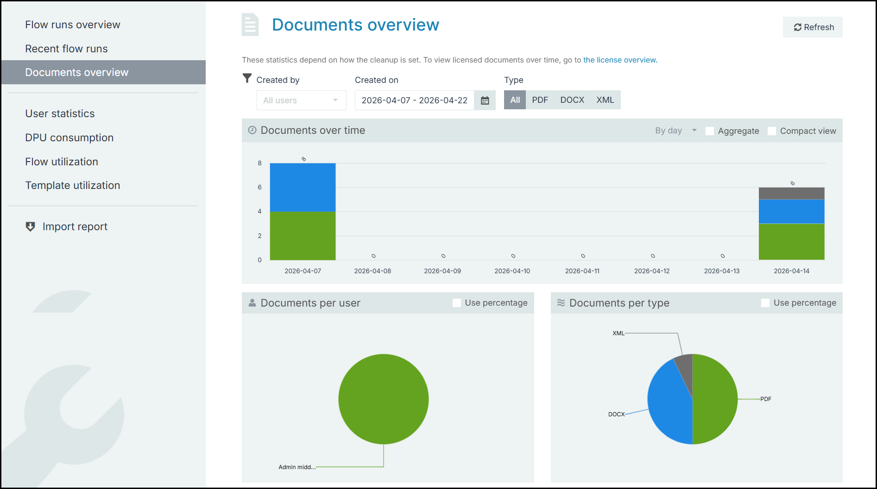Open Template utilization page

tap(73, 185)
